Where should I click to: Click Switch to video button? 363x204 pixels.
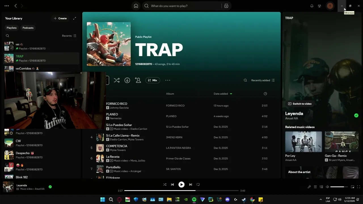(x=300, y=104)
